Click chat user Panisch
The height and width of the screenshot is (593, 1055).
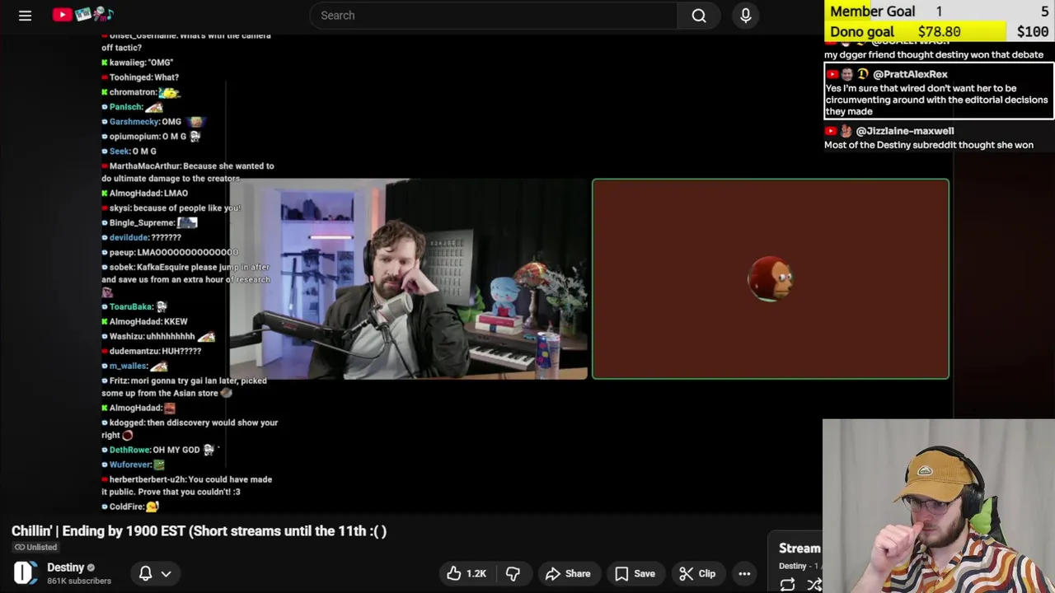125,107
